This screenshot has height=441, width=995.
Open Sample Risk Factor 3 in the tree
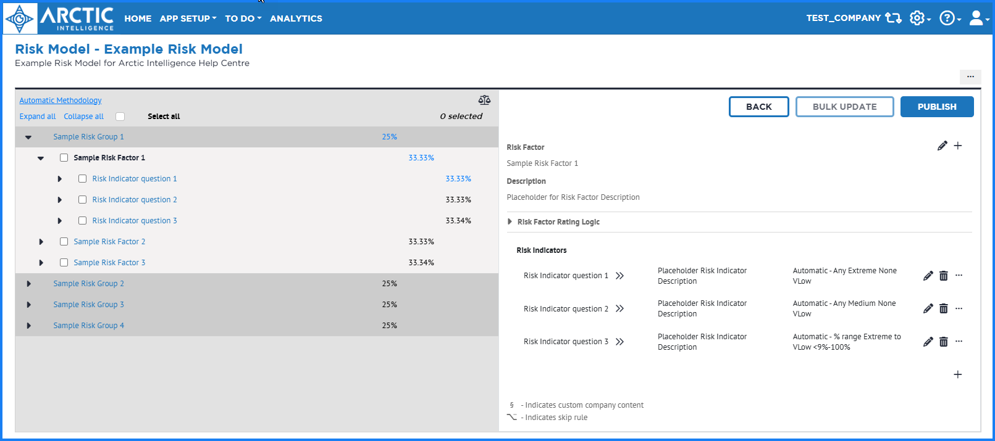click(x=109, y=263)
